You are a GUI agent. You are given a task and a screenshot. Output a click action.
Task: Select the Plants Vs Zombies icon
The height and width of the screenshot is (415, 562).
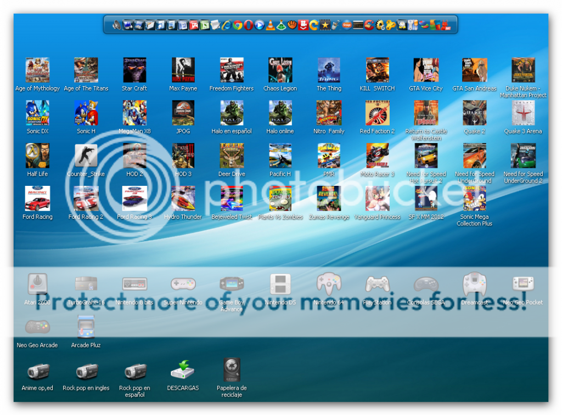pyautogui.click(x=280, y=198)
